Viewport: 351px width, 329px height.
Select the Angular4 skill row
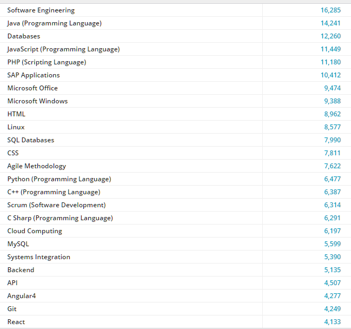22,296
